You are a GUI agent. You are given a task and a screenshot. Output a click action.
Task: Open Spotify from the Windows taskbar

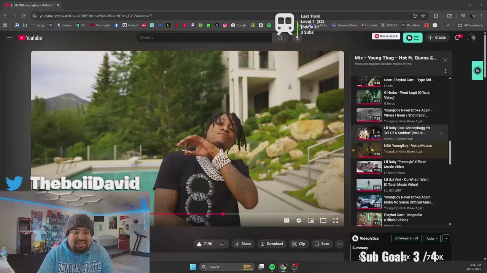(x=272, y=267)
